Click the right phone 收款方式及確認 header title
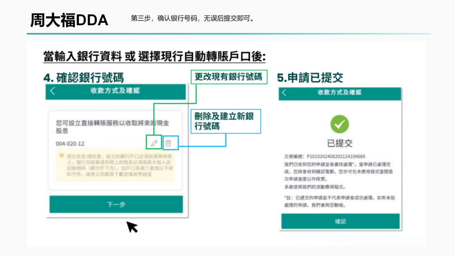The height and width of the screenshot is (256, 455). point(340,93)
